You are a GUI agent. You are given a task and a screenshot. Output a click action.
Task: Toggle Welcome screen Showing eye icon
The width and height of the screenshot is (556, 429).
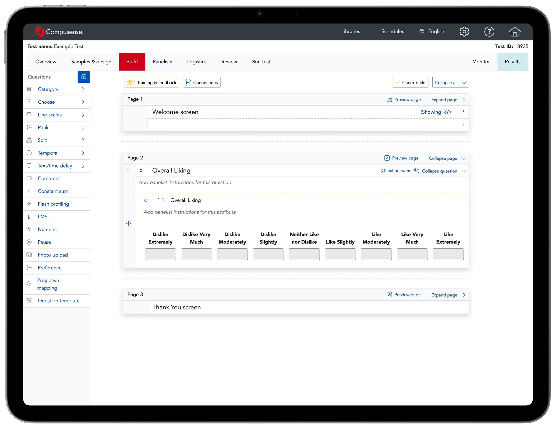[x=447, y=112]
